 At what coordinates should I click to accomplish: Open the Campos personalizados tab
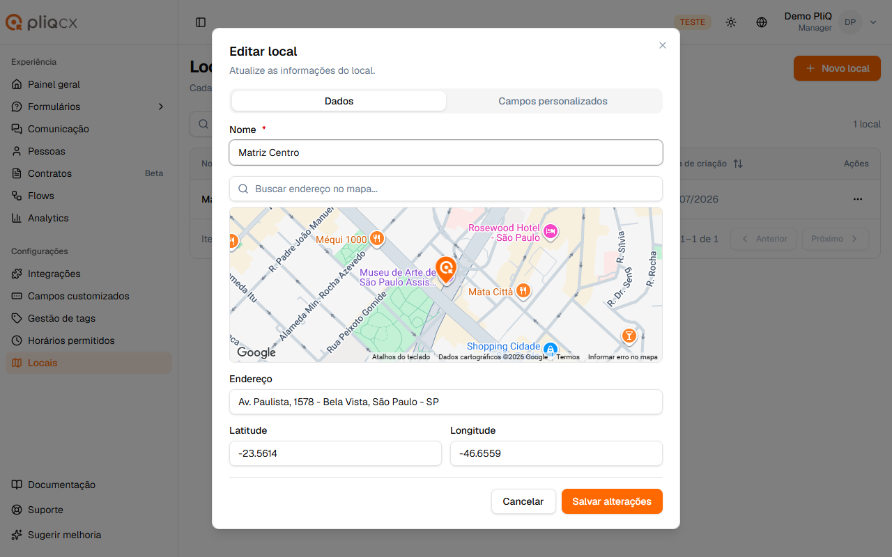tap(553, 101)
